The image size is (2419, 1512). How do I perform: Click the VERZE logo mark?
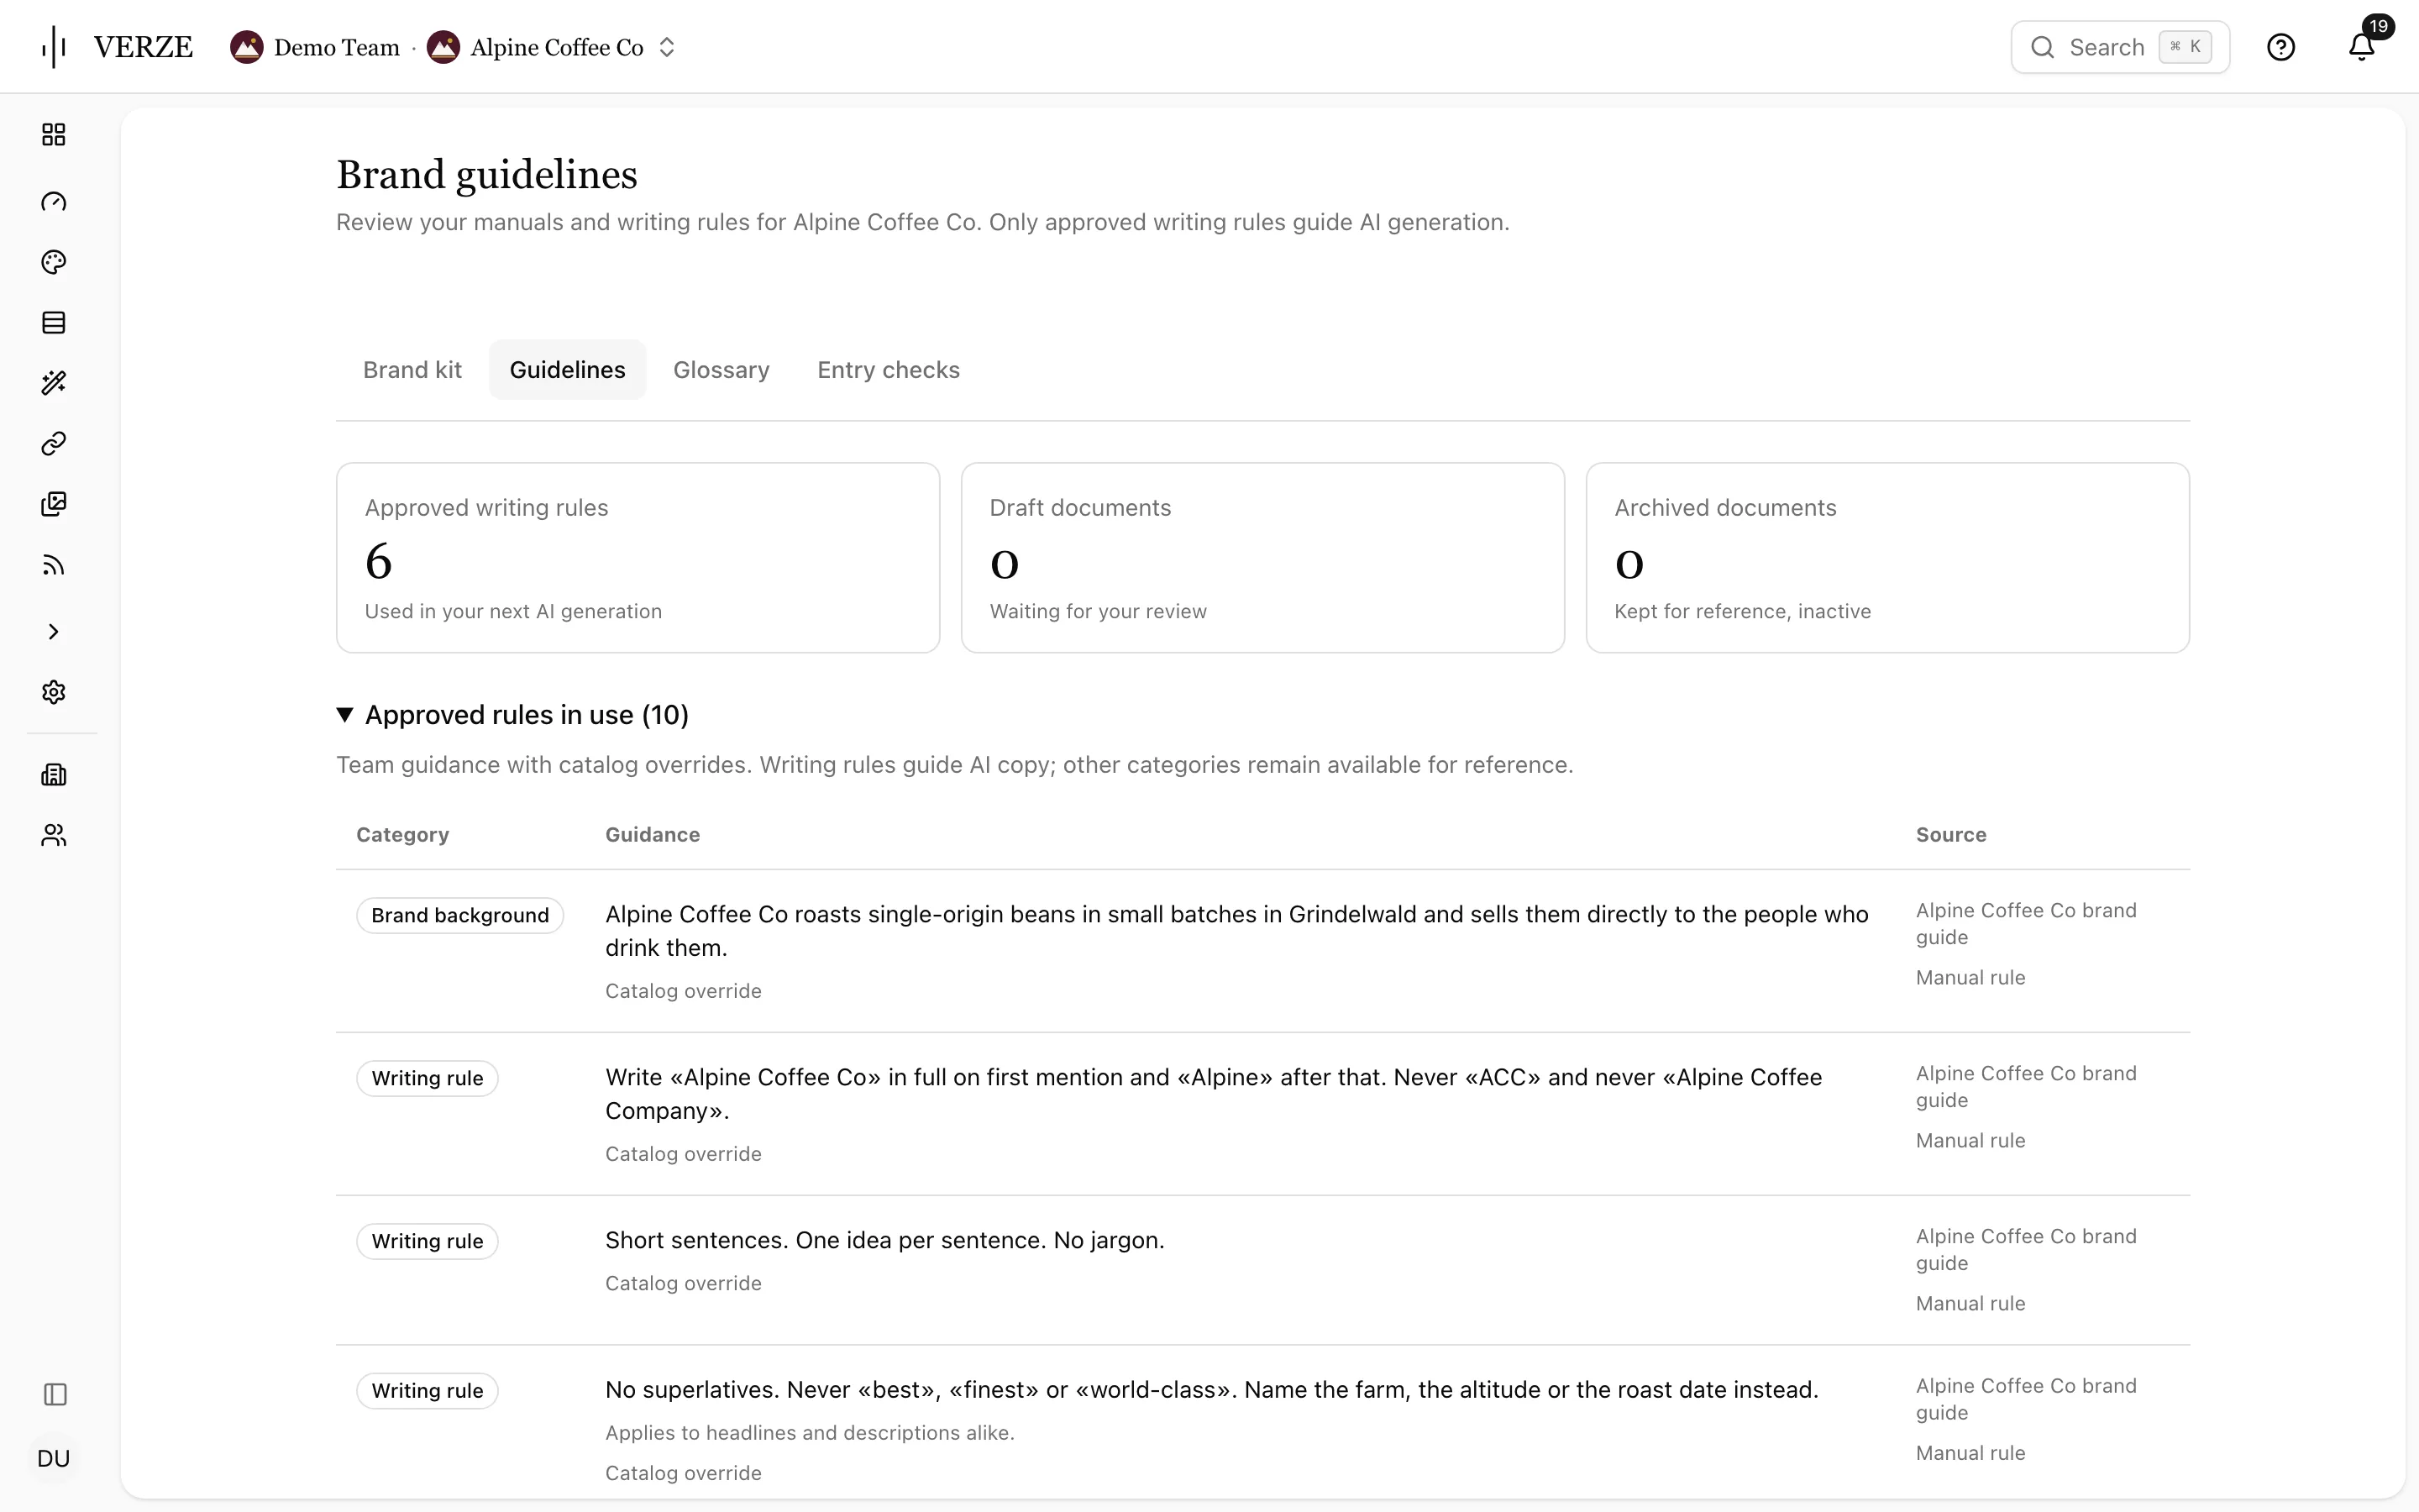(118, 47)
